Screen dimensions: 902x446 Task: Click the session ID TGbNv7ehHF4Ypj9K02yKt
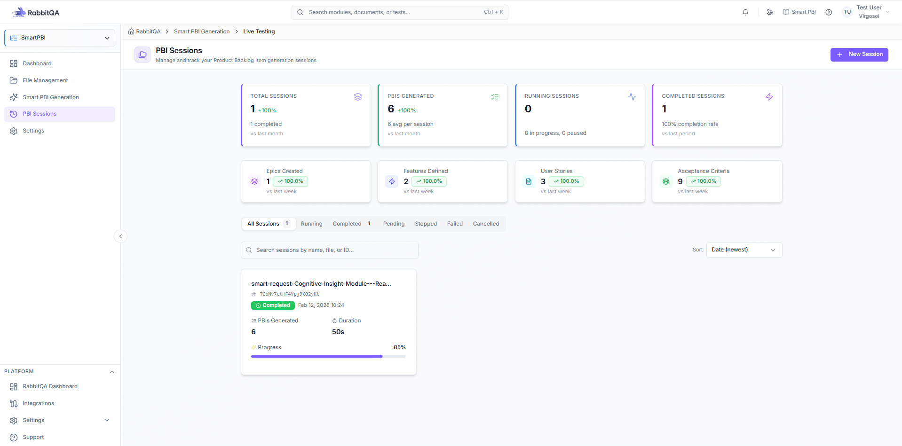(x=289, y=294)
